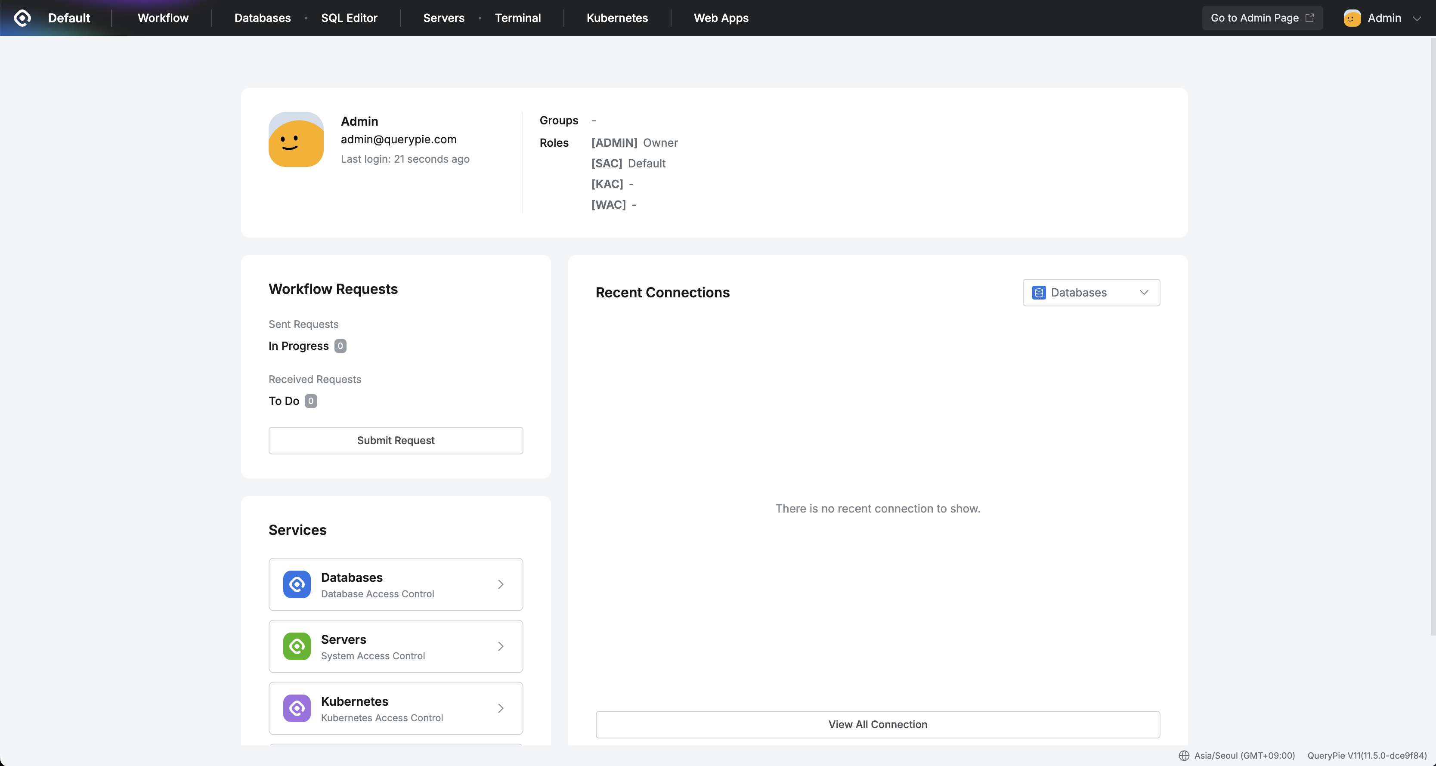Screen dimensions: 1436x766
Task: Click the globe icon near Asia/Seoul timezone
Action: [x=1184, y=755]
